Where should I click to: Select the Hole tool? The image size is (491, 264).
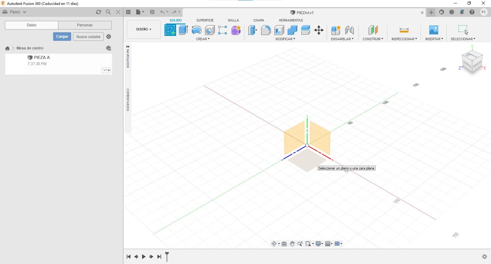(210, 30)
